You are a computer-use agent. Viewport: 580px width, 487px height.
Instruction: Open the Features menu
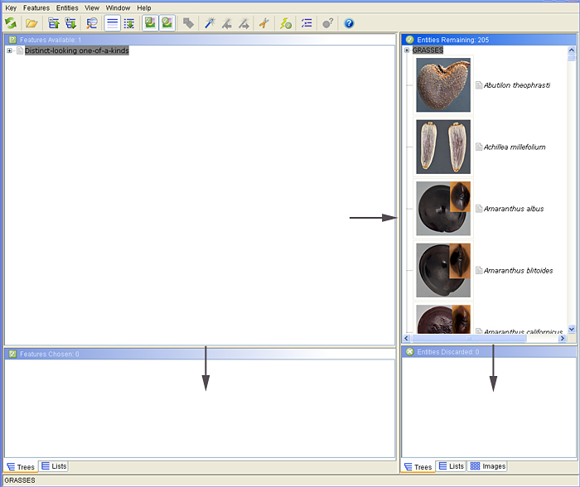point(36,7)
